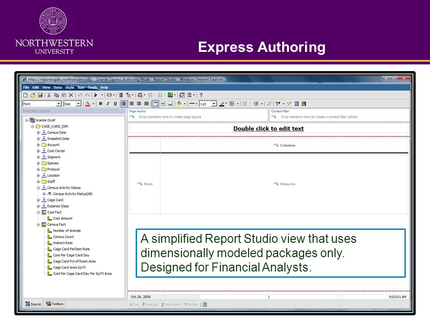Open the Data menu
The width and height of the screenshot is (430, 322).
58,87
